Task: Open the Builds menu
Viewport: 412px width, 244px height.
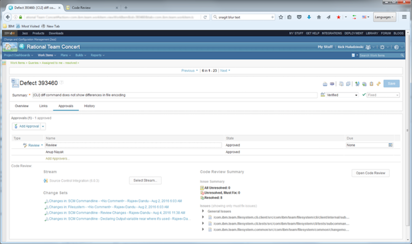Action: tap(81, 55)
